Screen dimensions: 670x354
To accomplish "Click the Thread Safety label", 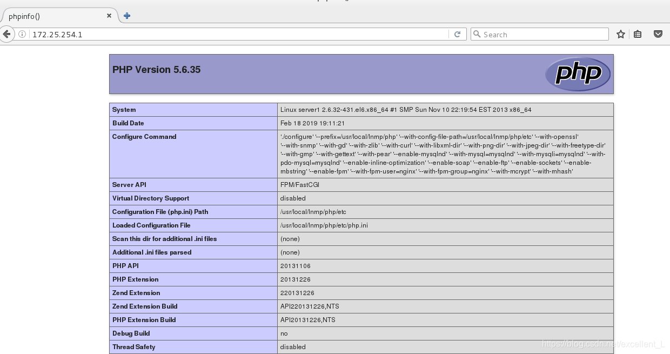I will tap(134, 347).
